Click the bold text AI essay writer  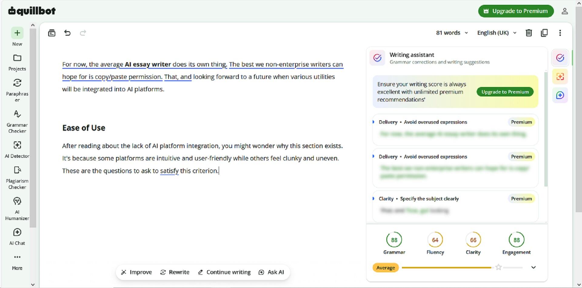pos(148,64)
